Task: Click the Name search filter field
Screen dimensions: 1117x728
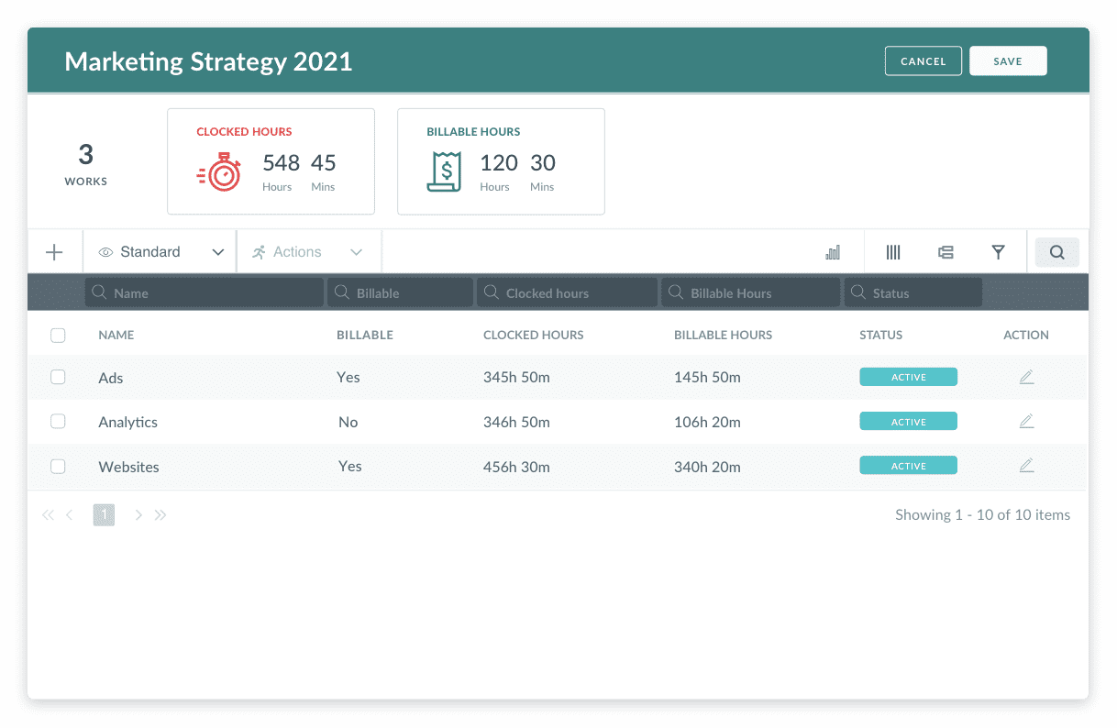Action: click(x=204, y=292)
